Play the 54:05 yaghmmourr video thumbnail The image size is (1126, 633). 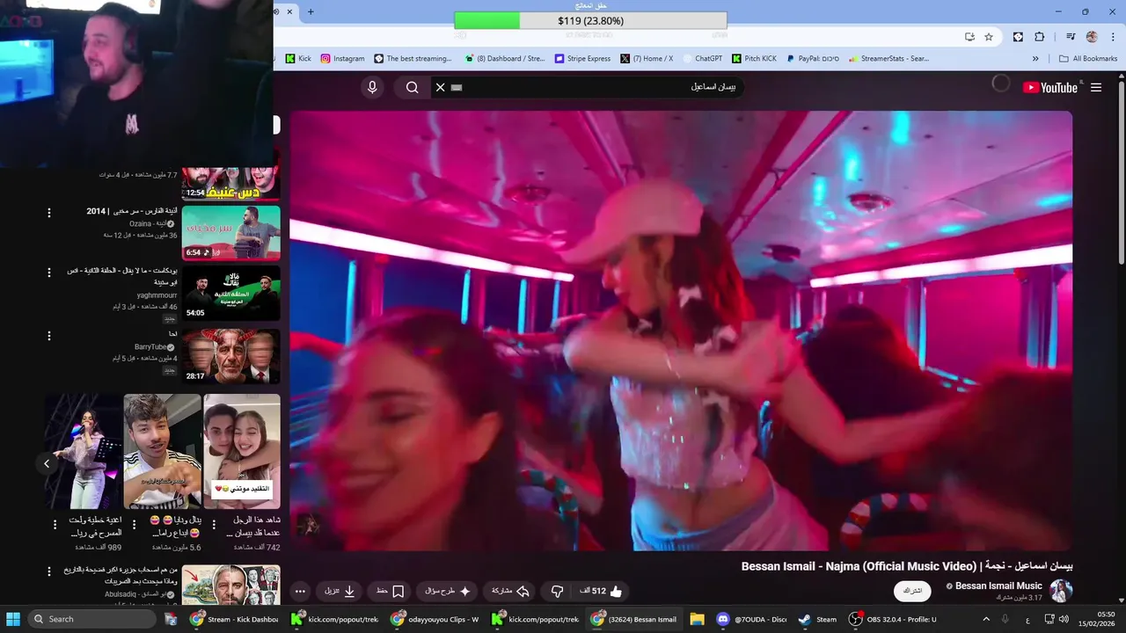point(230,293)
